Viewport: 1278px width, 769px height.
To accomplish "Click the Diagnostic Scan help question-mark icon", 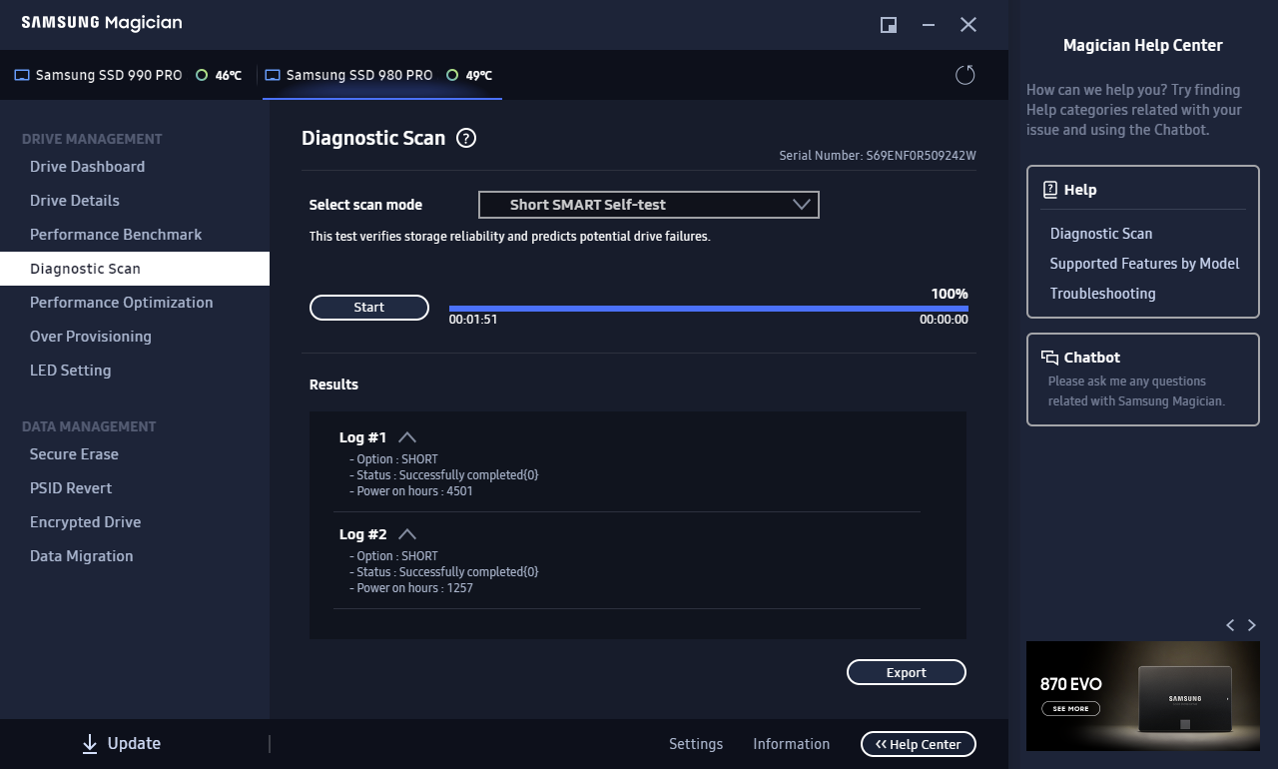I will 466,139.
